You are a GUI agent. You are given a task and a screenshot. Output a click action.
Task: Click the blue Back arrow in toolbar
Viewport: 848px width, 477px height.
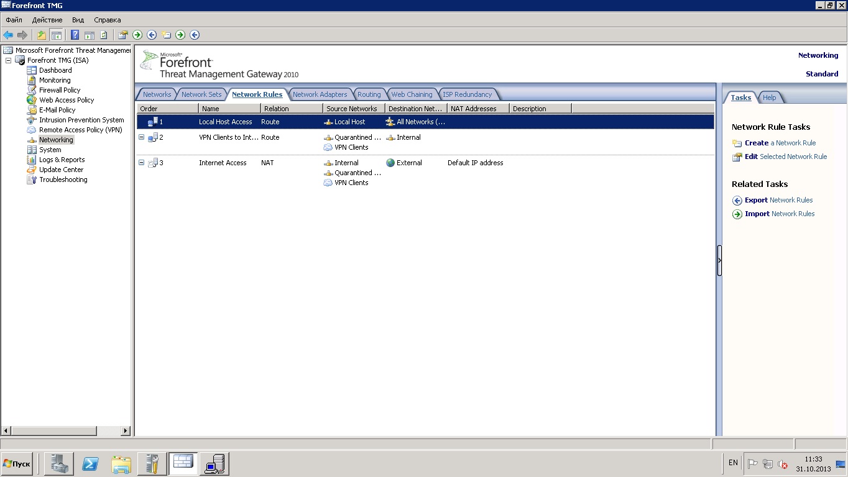pos(8,35)
